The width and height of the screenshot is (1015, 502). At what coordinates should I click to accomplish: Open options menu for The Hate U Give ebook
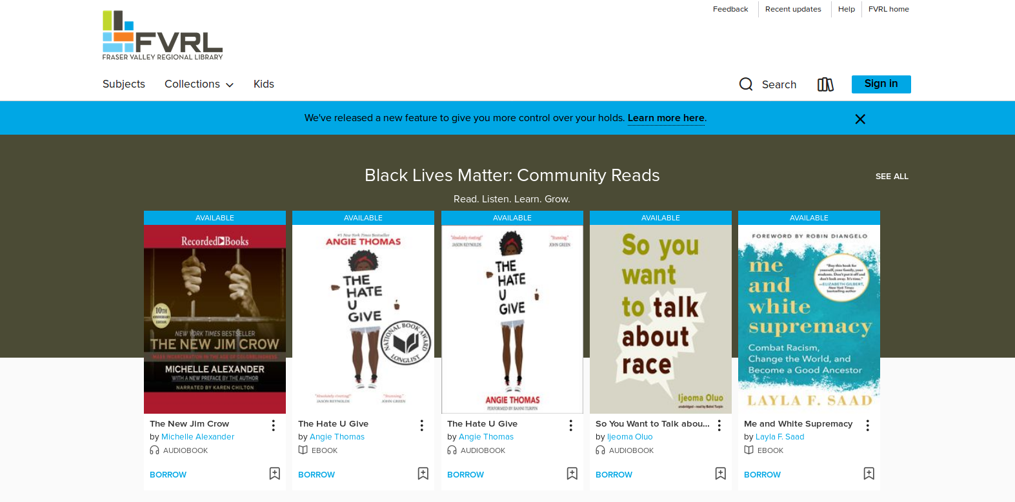(422, 425)
